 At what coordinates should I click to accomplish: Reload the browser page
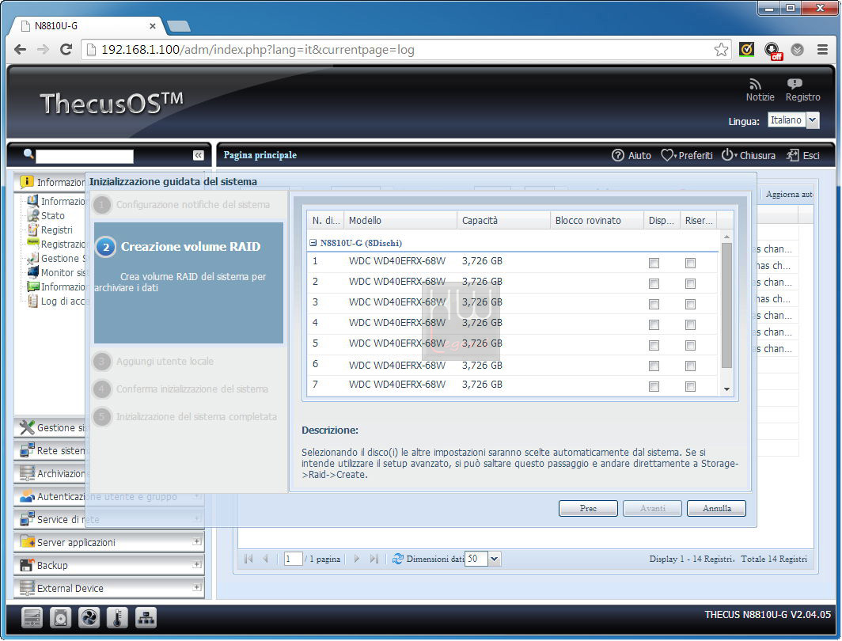point(66,49)
